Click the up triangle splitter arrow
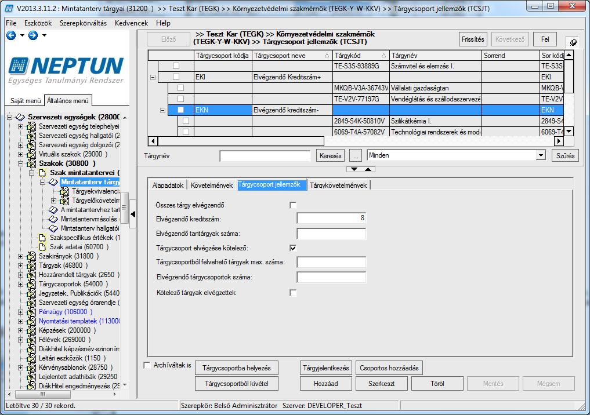 (368, 169)
